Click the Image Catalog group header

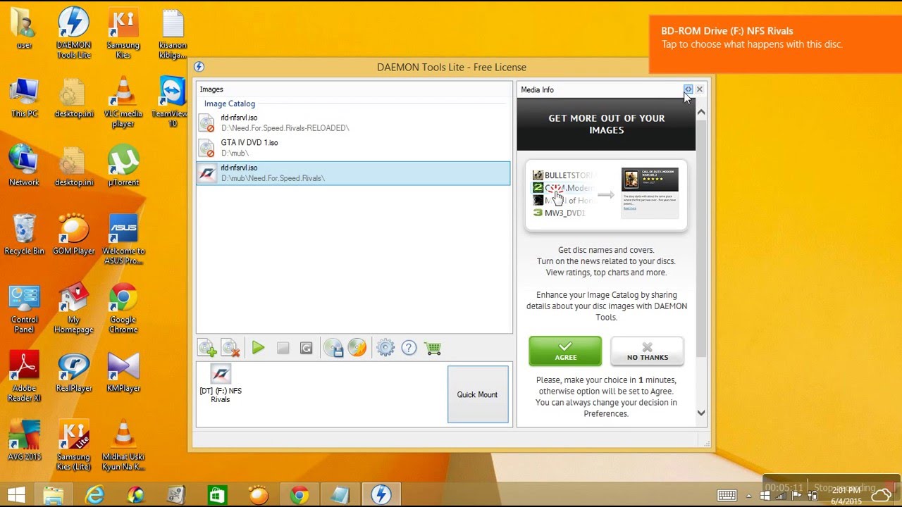pyautogui.click(x=230, y=104)
